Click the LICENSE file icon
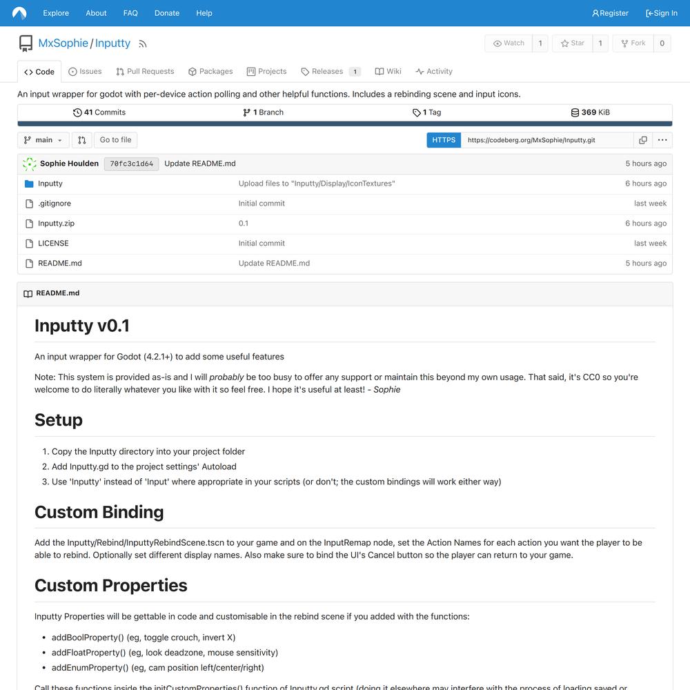Image resolution: width=690 pixels, height=690 pixels. [x=29, y=244]
